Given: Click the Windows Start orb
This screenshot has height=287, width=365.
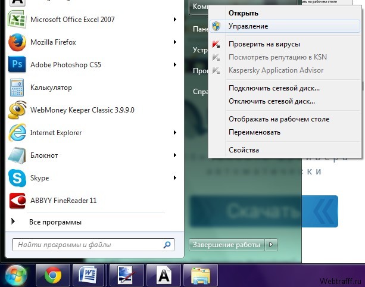Looking at the screenshot, I should click(16, 276).
